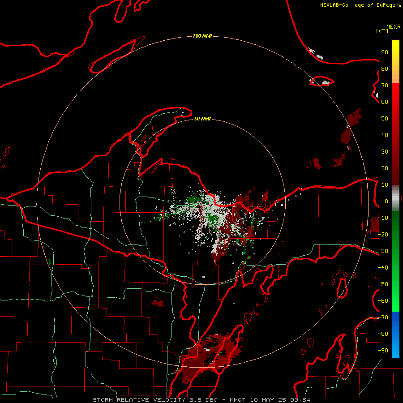Click the bright red 60-70 color bar segment
Image resolution: width=403 pixels, height=403 pixels.
pyautogui.click(x=395, y=93)
